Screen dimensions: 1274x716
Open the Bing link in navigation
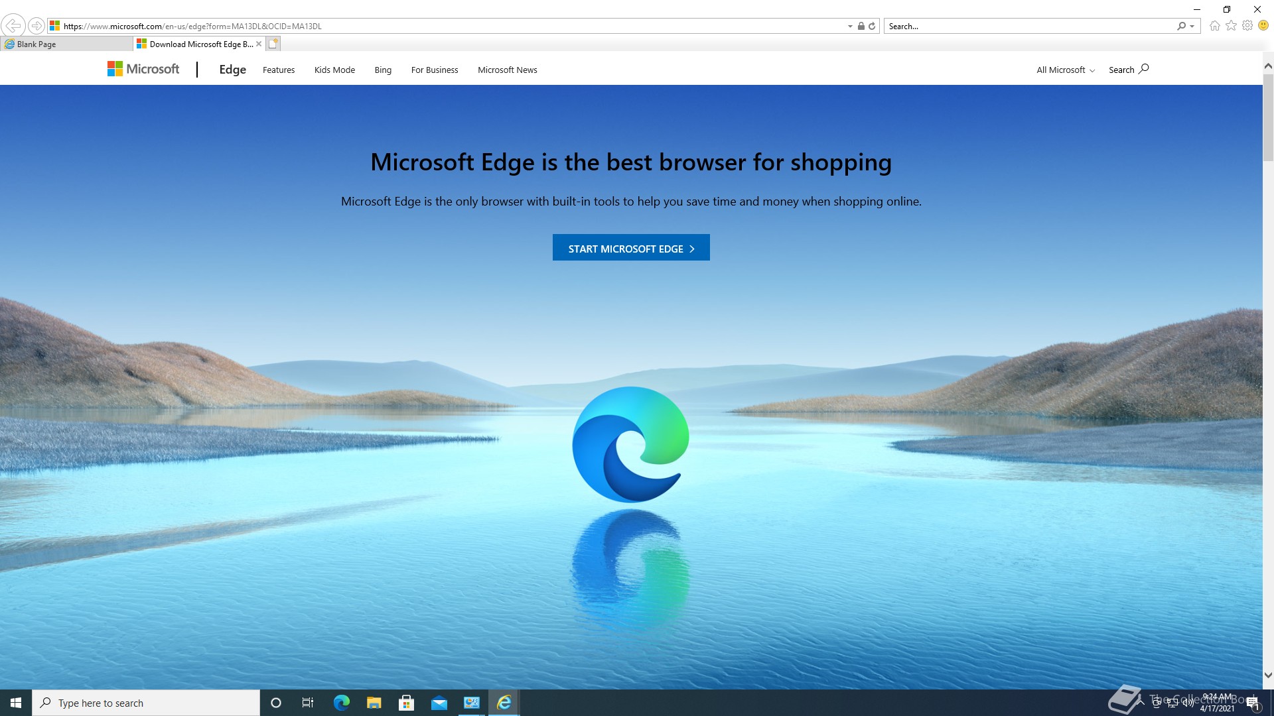[383, 70]
